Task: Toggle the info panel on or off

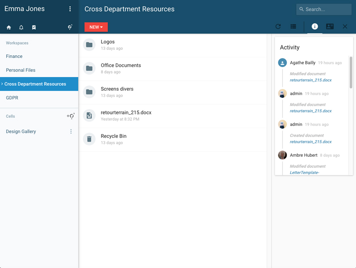Action: 315,26
